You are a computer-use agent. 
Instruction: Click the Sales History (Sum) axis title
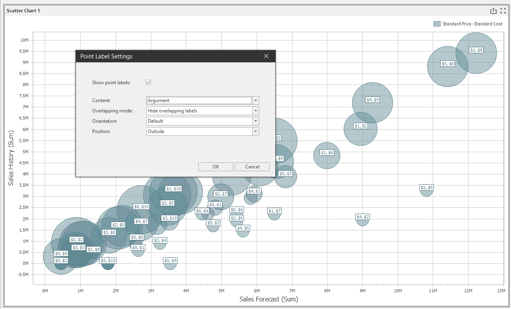12,158
